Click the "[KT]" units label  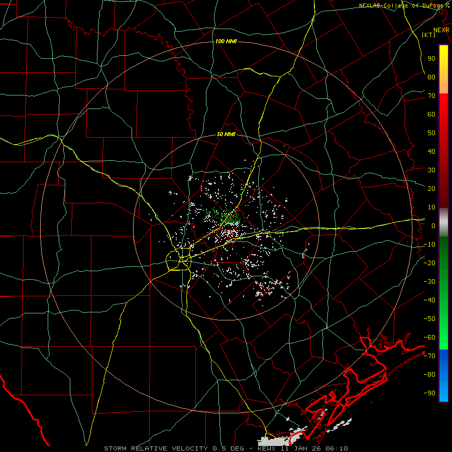[x=428, y=35]
